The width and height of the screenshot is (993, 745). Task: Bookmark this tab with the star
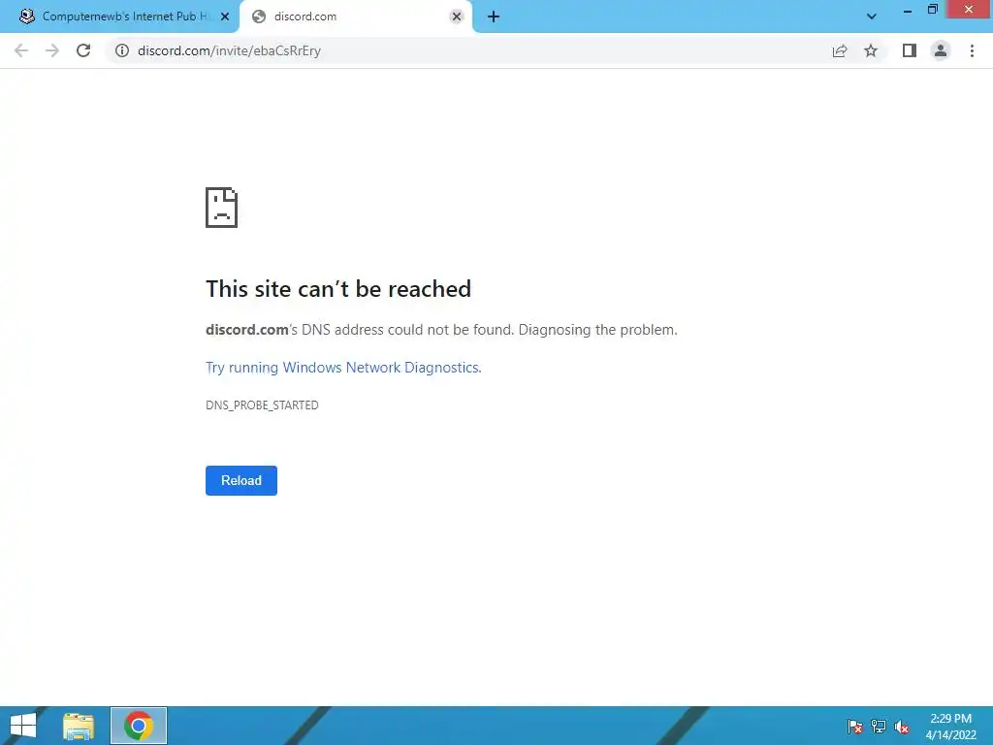click(871, 50)
